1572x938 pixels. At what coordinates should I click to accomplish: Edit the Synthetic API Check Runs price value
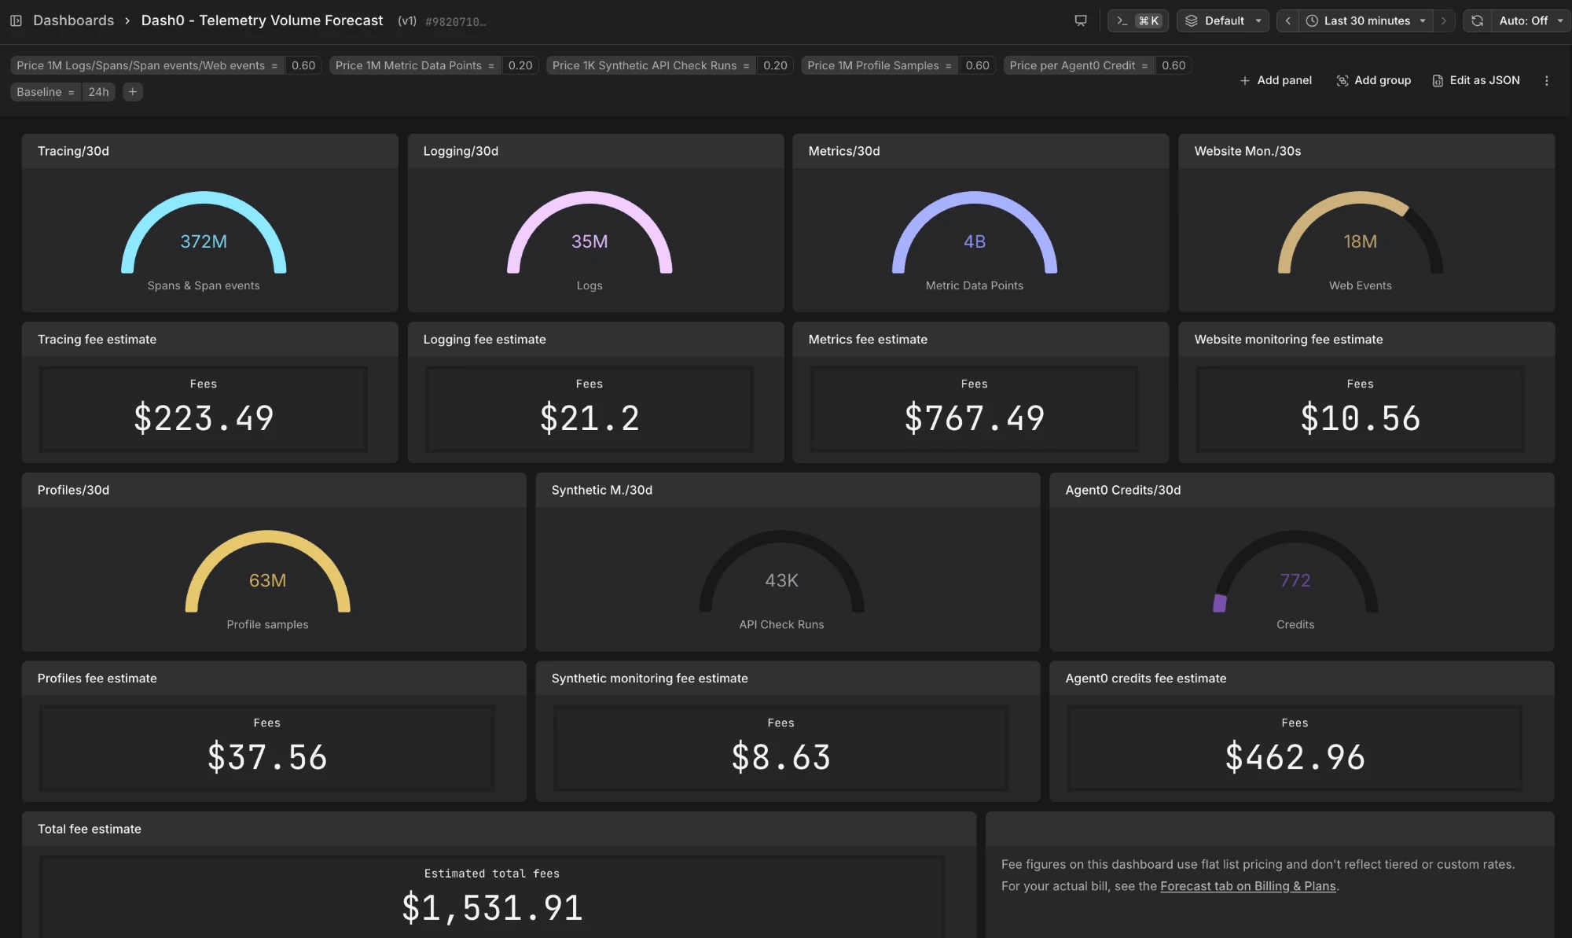[775, 65]
